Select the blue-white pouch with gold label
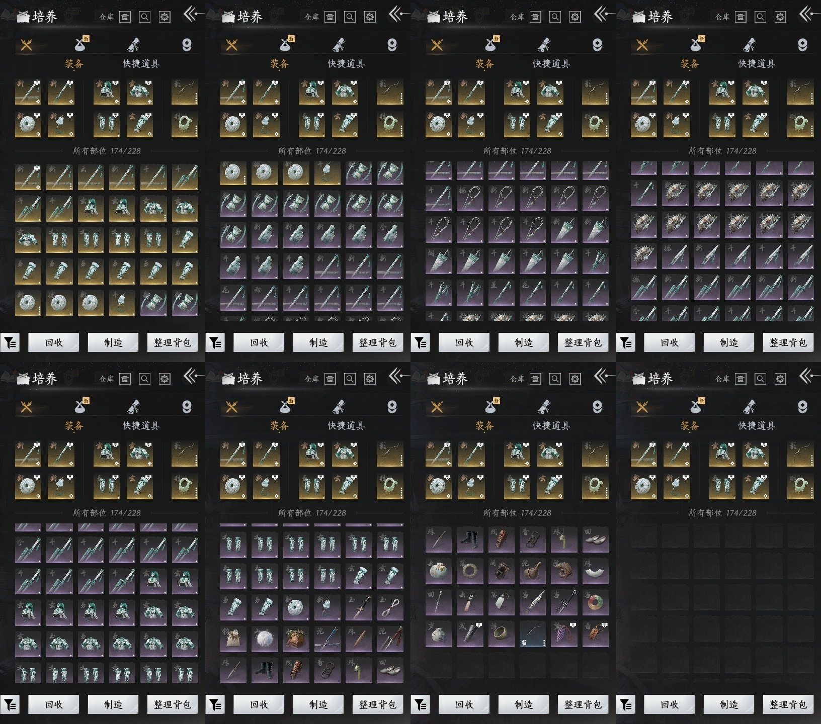 click(x=439, y=571)
